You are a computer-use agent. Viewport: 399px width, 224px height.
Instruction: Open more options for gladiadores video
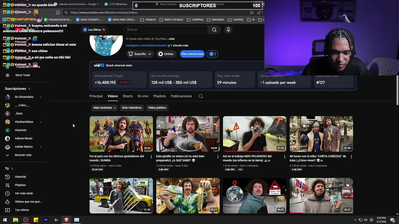click(x=151, y=157)
